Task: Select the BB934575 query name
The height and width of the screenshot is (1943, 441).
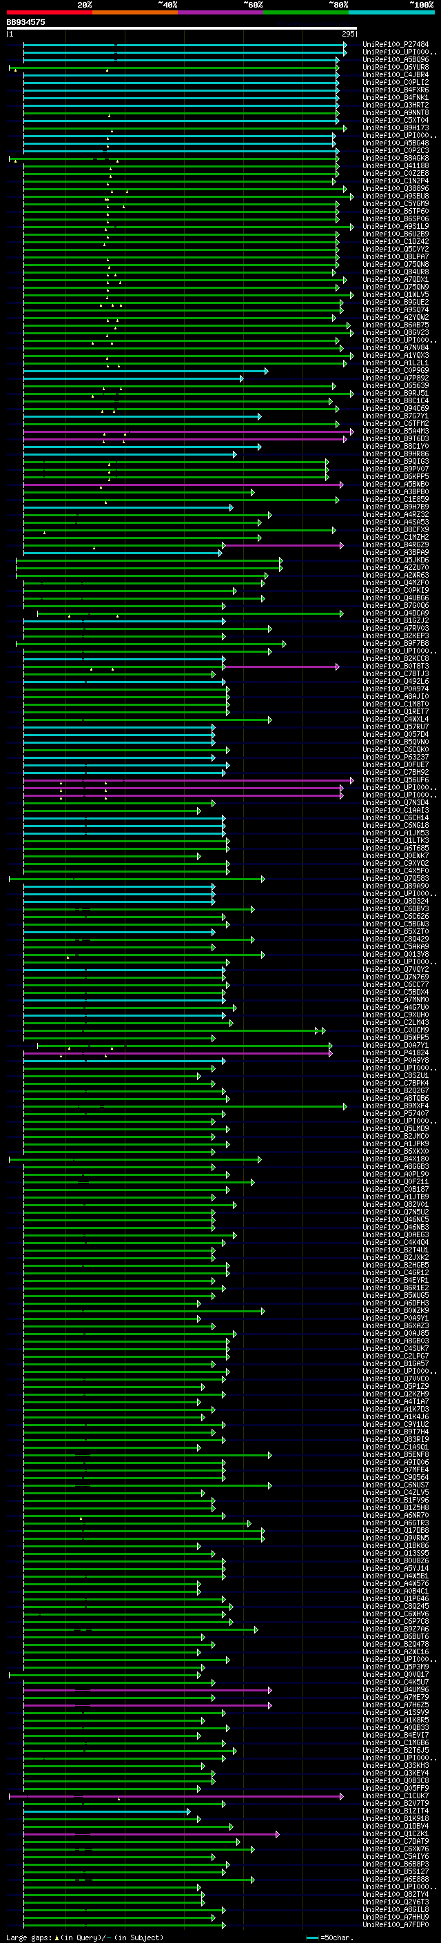Action: (x=25, y=22)
